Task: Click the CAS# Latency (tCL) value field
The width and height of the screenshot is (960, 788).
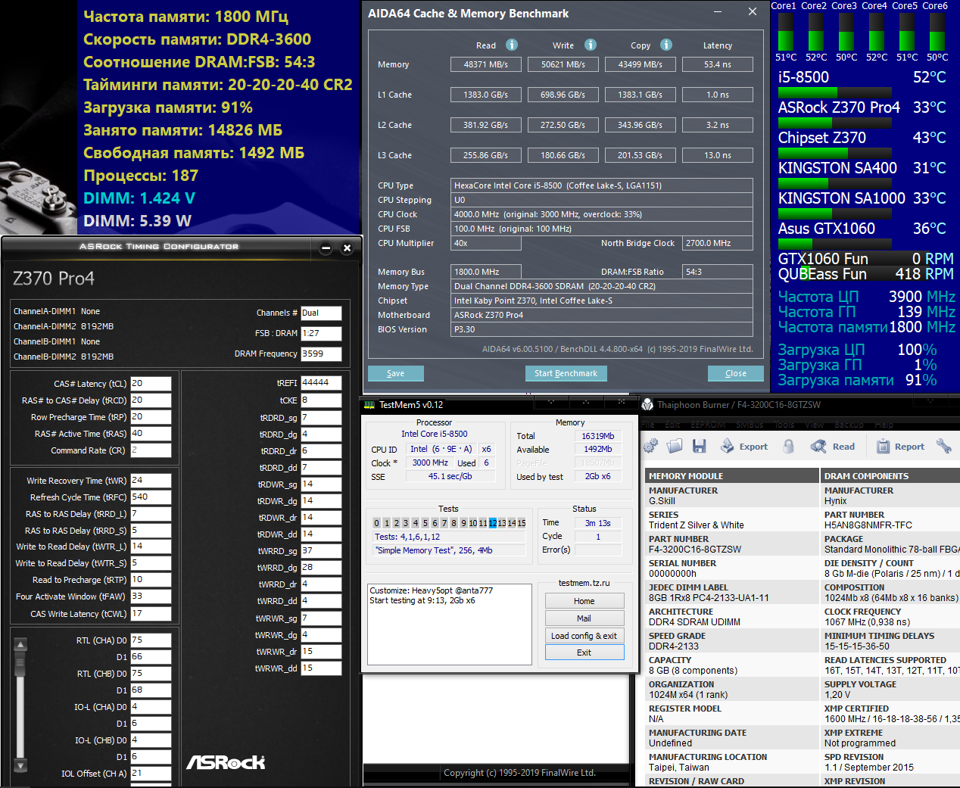Action: pos(151,384)
